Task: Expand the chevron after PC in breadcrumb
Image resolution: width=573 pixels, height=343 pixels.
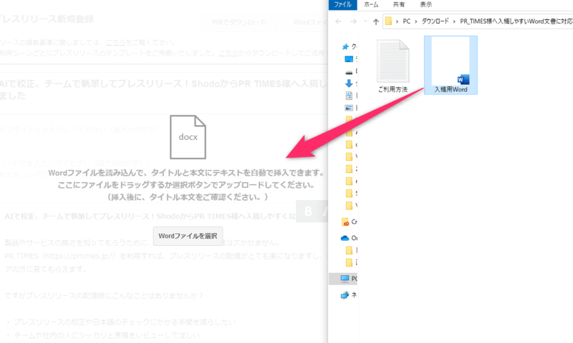Action: coord(415,21)
